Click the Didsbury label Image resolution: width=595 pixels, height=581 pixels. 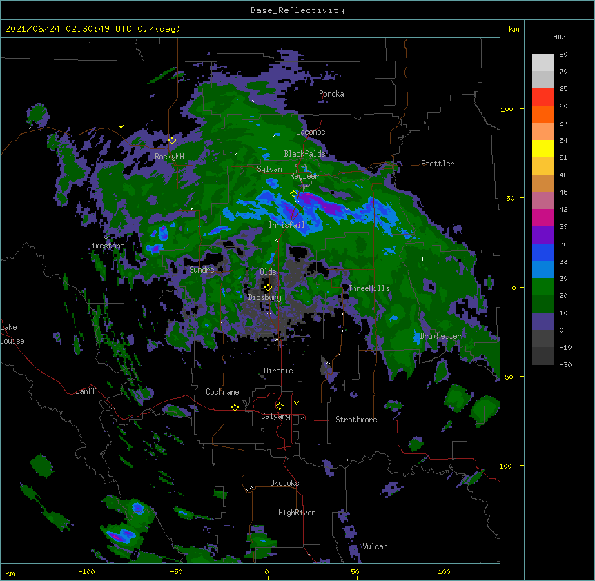pyautogui.click(x=265, y=297)
